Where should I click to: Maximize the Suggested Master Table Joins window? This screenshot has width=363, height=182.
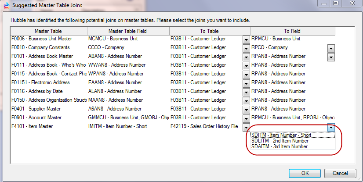(335, 4)
